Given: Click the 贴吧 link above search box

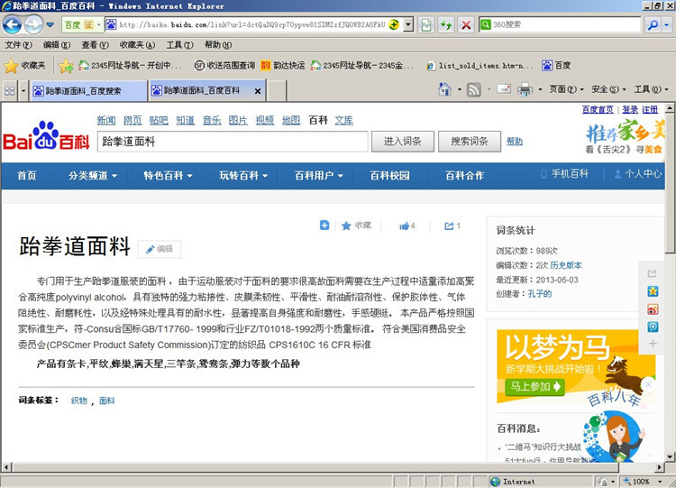Looking at the screenshot, I should 159,120.
